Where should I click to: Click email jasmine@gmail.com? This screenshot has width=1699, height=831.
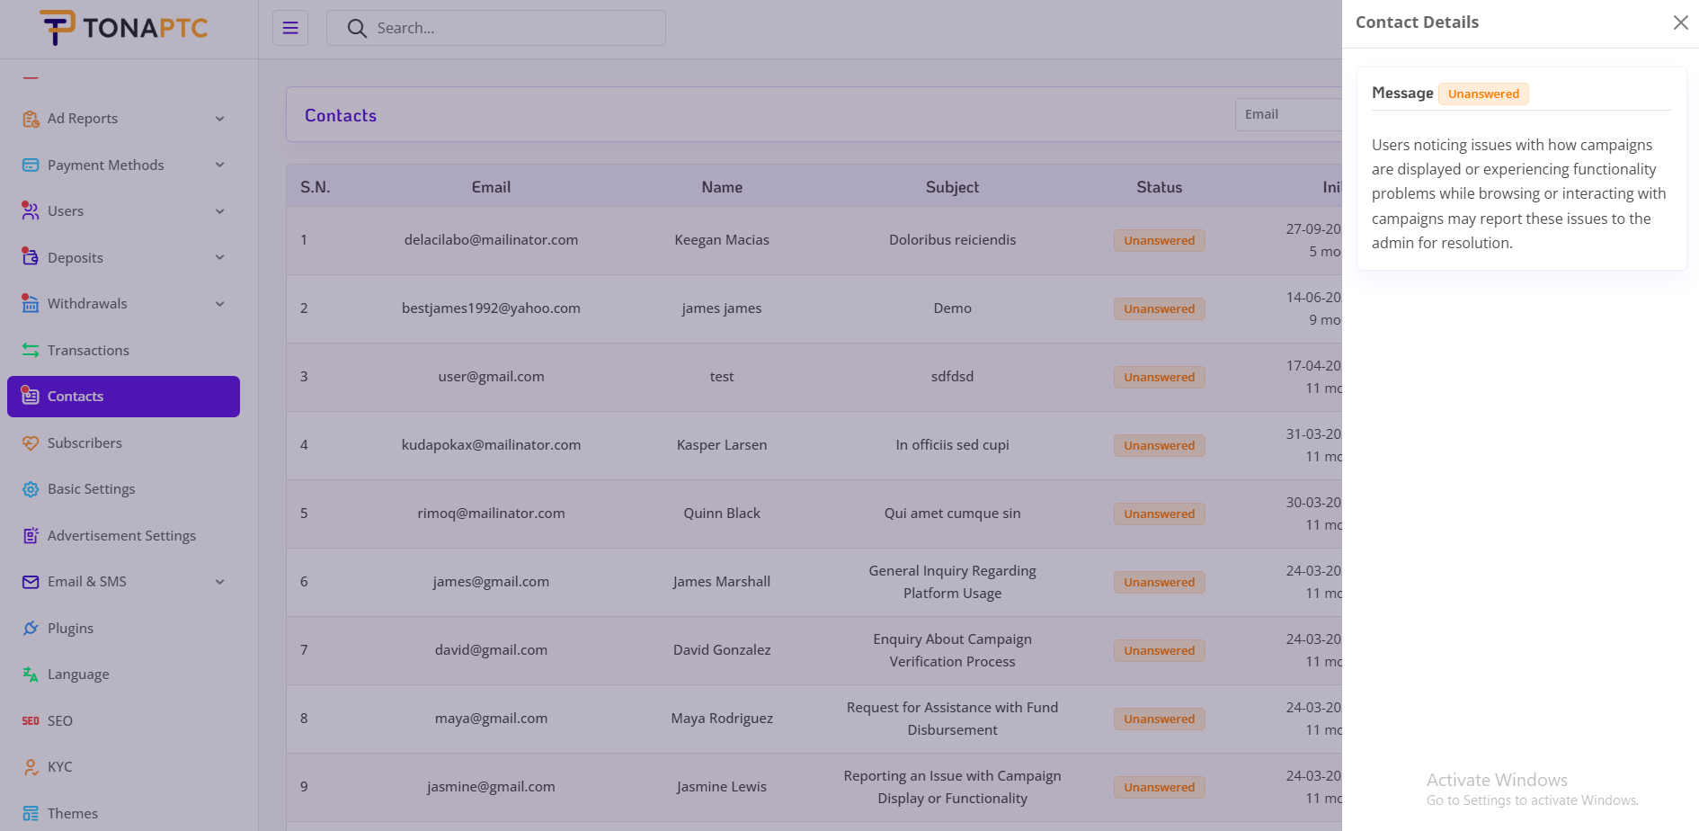(x=491, y=787)
